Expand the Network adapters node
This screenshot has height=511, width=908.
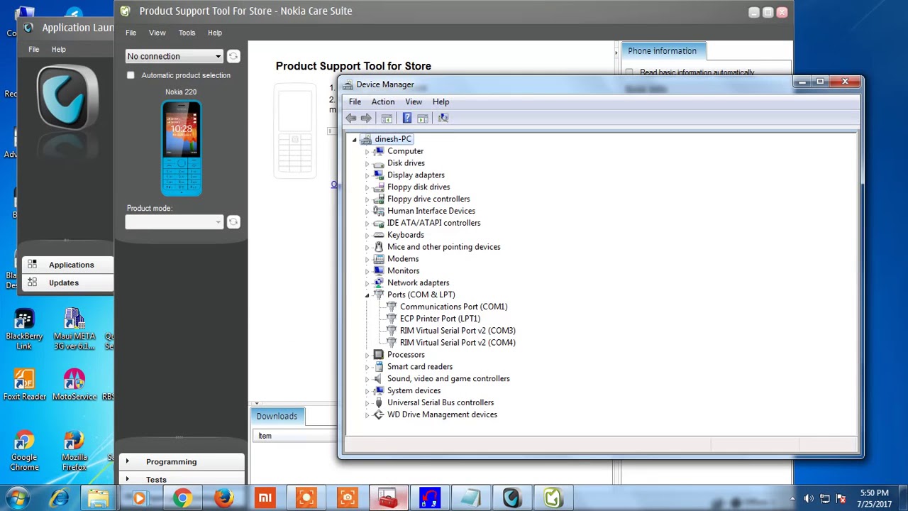pos(367,282)
